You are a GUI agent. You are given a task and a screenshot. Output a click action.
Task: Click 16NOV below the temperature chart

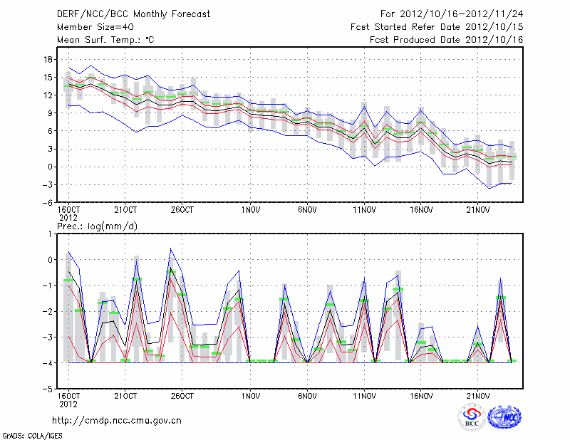[421, 210]
